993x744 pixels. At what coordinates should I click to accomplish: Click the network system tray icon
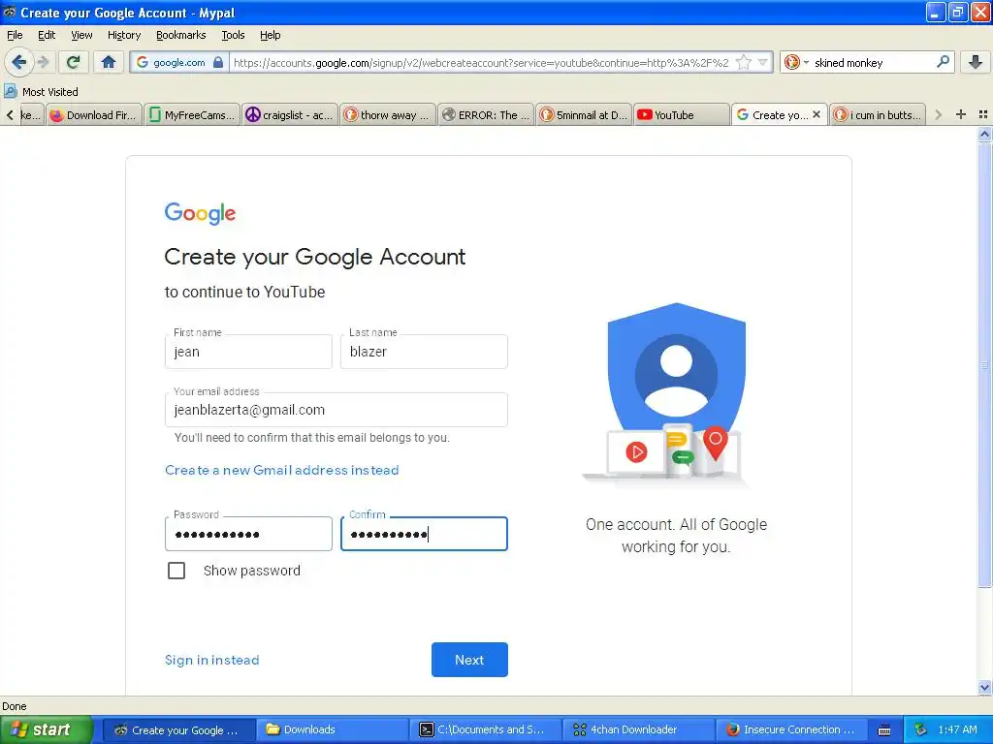(920, 729)
